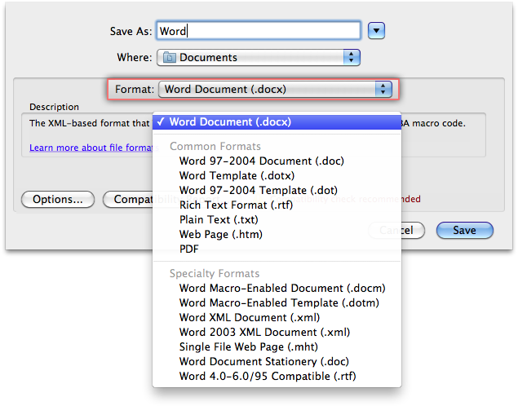The width and height of the screenshot is (518, 406).
Task: Choose Plain Text (.txt) format
Action: pyautogui.click(x=277, y=219)
